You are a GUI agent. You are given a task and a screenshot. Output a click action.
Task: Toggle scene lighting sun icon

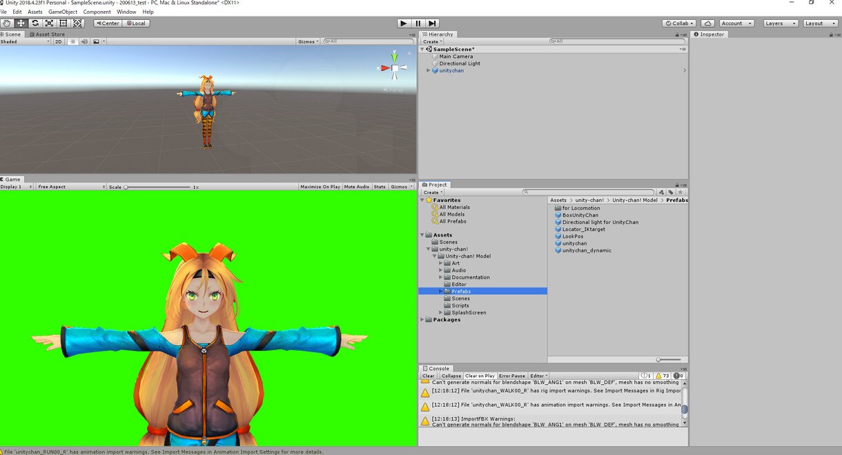[73, 41]
